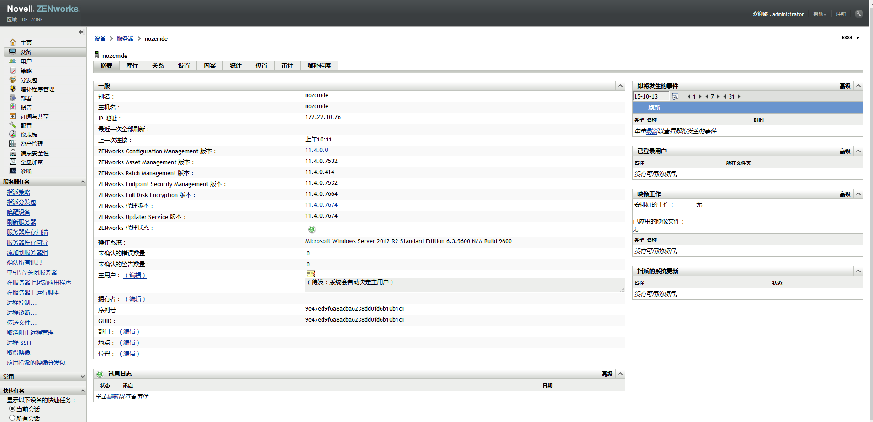This screenshot has height=422, width=873.
Task: Click the 重引导/关闭服务器 task link
Action: tap(32, 273)
